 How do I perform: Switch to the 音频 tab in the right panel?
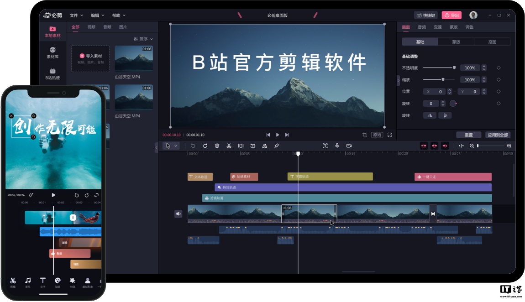pyautogui.click(x=421, y=26)
